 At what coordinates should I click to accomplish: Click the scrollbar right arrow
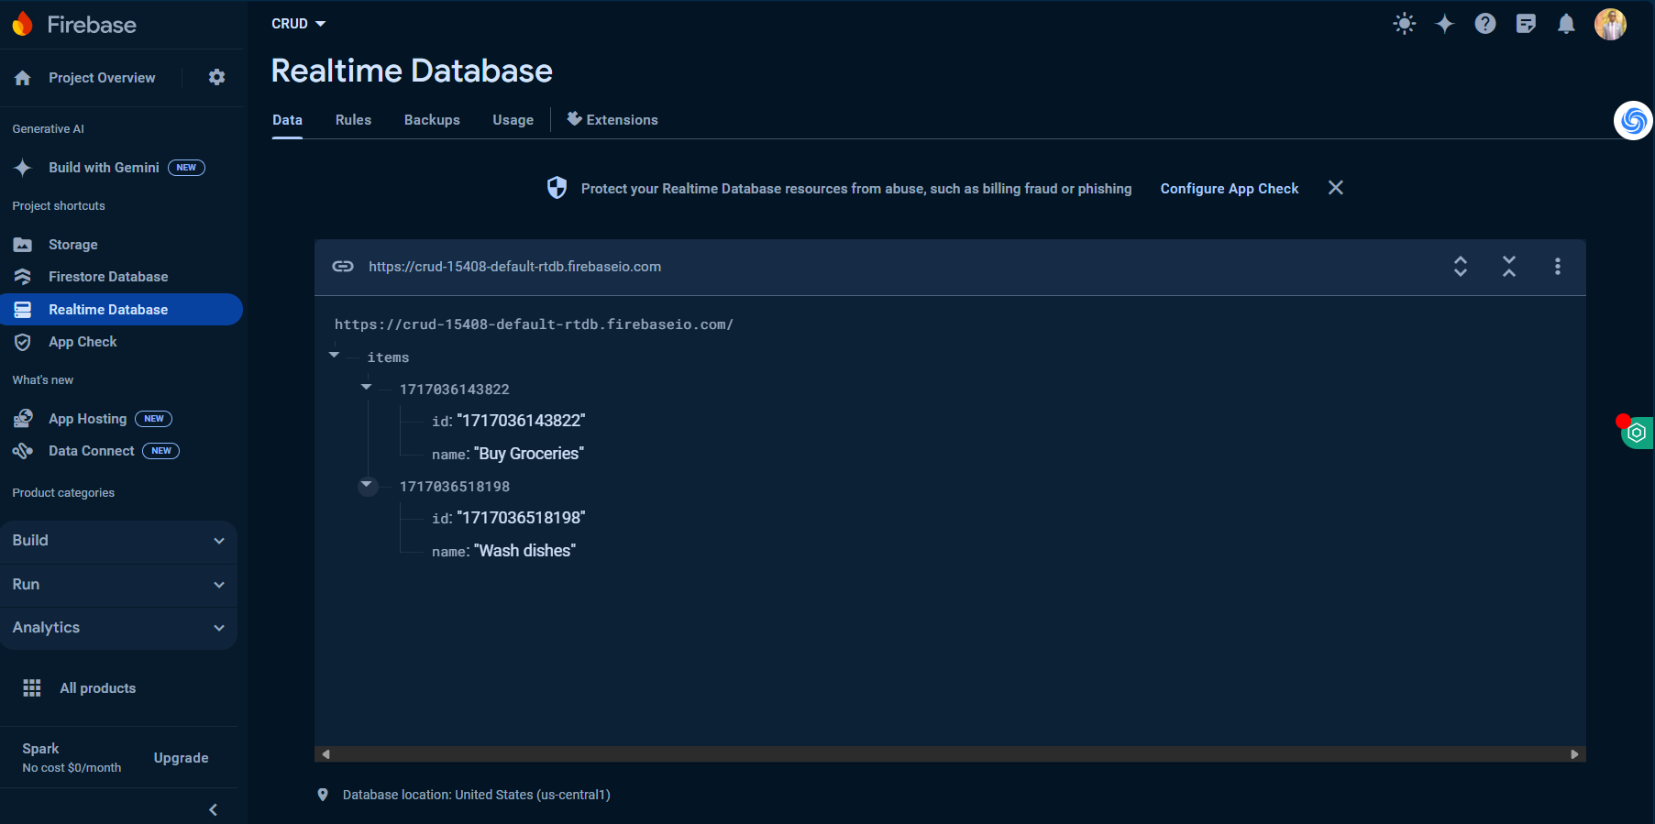pos(1574,754)
